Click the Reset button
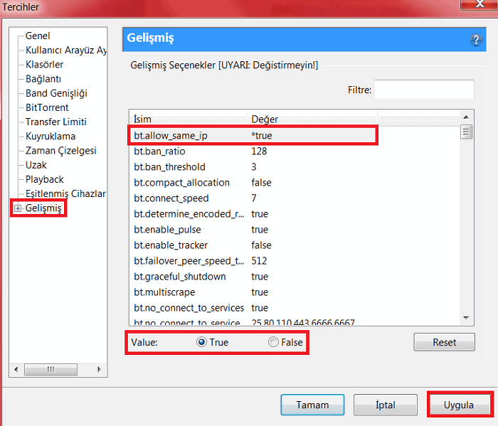Viewport: 498px width, 426px height. (444, 342)
